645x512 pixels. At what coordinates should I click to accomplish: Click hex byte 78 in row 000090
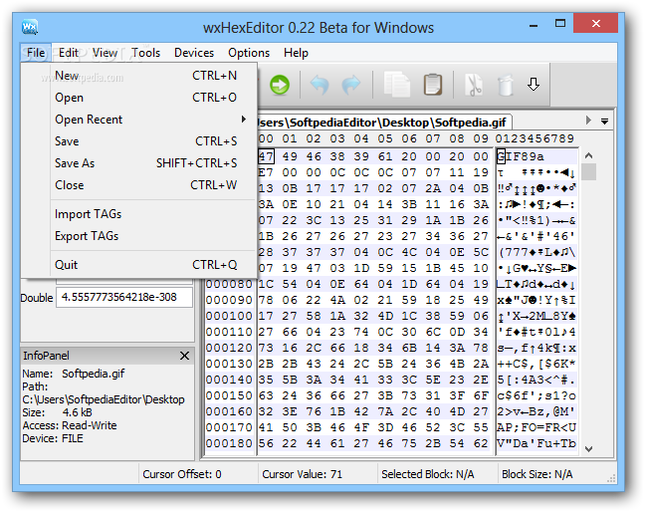[x=266, y=300]
